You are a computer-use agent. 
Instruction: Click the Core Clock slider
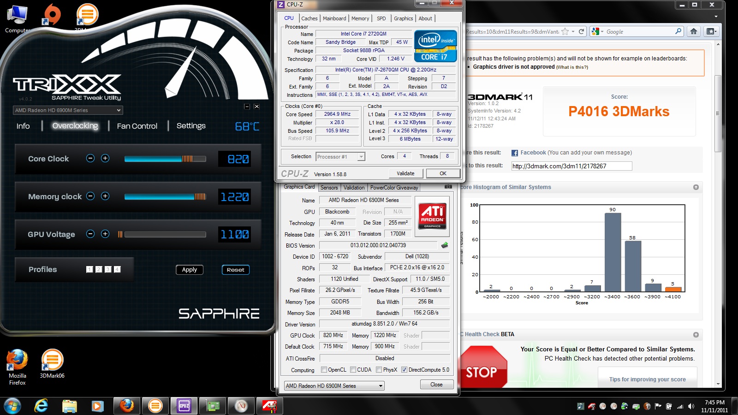[165, 159]
